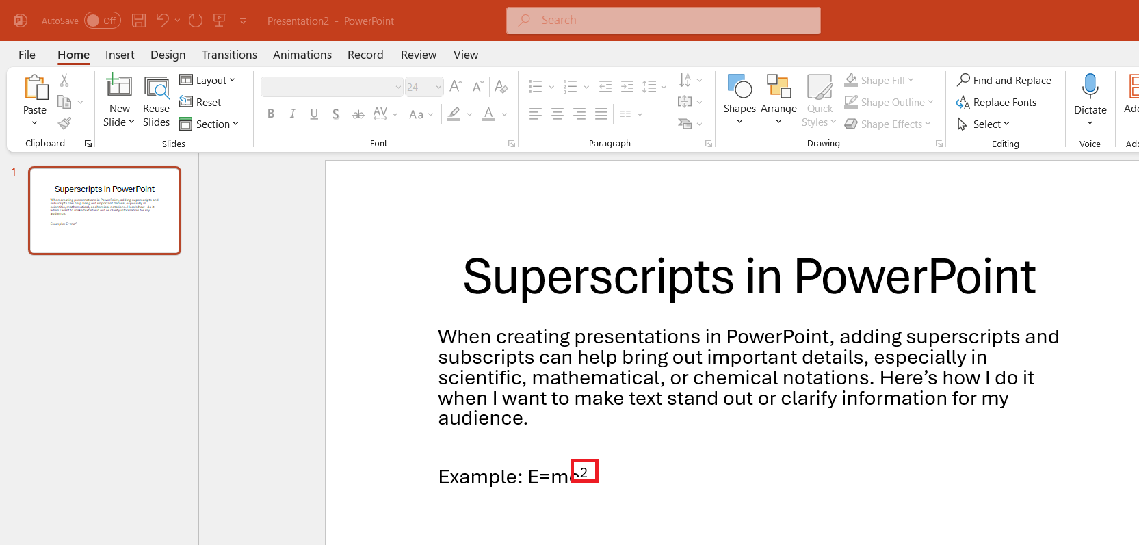Increase font size with A-up icon
Screen dimensions: 1139x545
pyautogui.click(x=456, y=86)
